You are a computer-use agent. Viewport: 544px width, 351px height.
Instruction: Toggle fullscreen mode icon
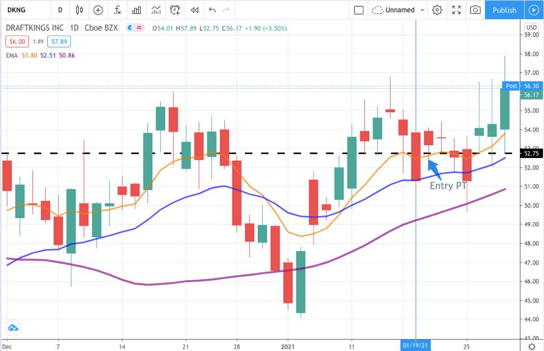(456, 10)
